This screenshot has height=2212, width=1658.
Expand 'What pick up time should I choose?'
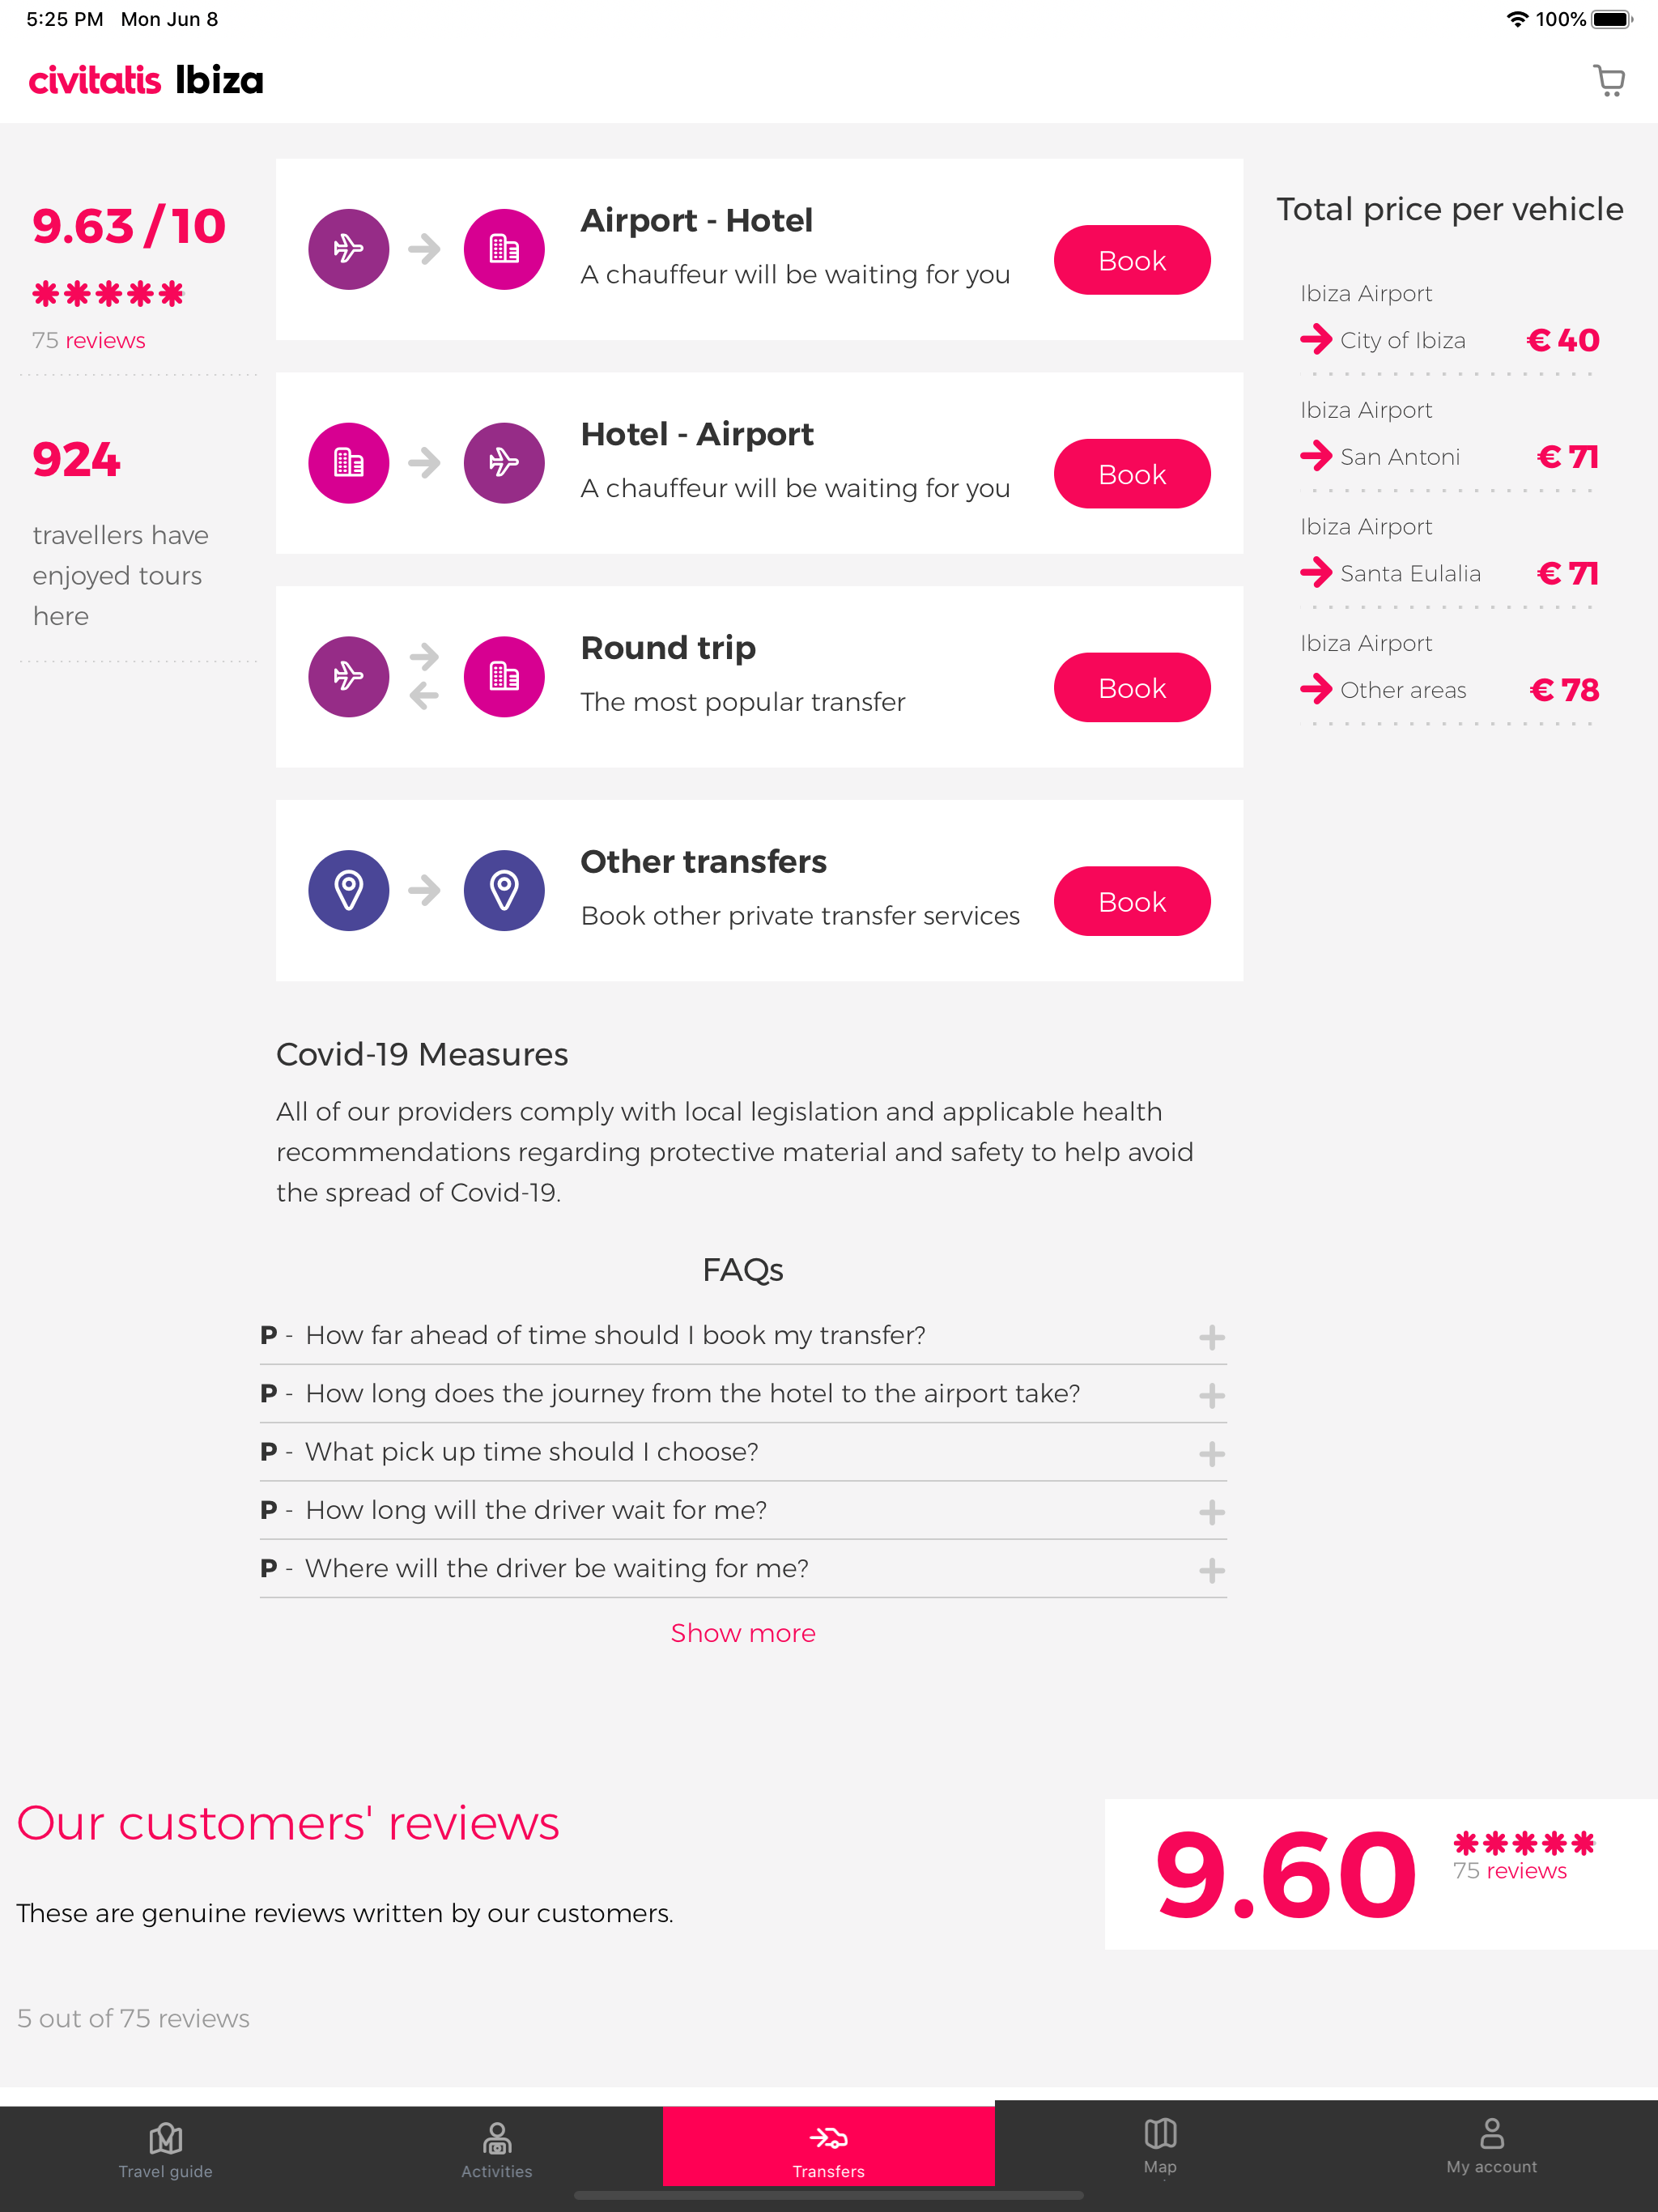1211,1453
